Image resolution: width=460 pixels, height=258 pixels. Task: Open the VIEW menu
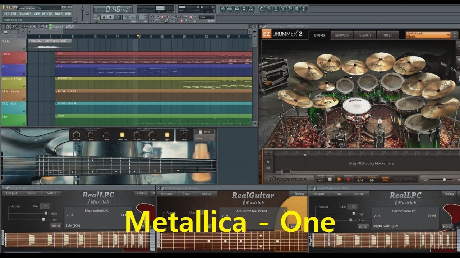pos(37,14)
